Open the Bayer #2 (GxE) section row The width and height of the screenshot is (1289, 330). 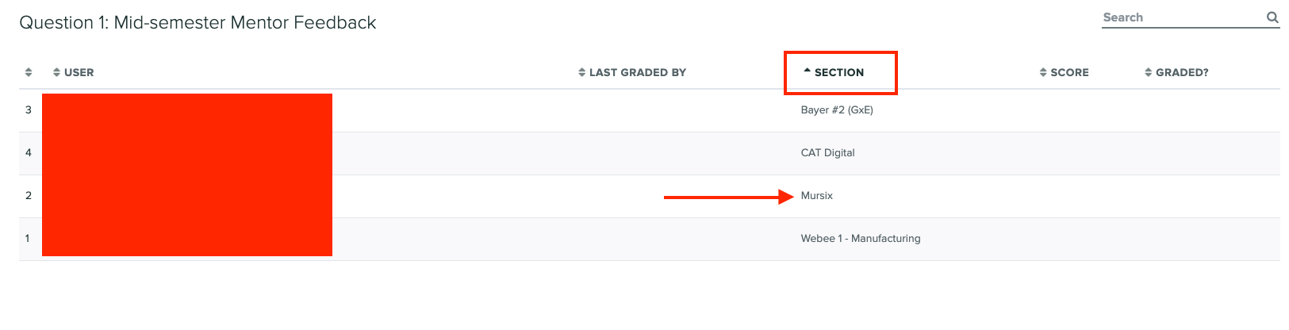coord(837,110)
